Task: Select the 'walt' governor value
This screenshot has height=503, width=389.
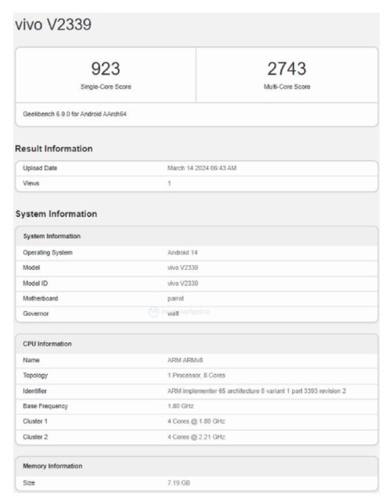Action: point(173,314)
